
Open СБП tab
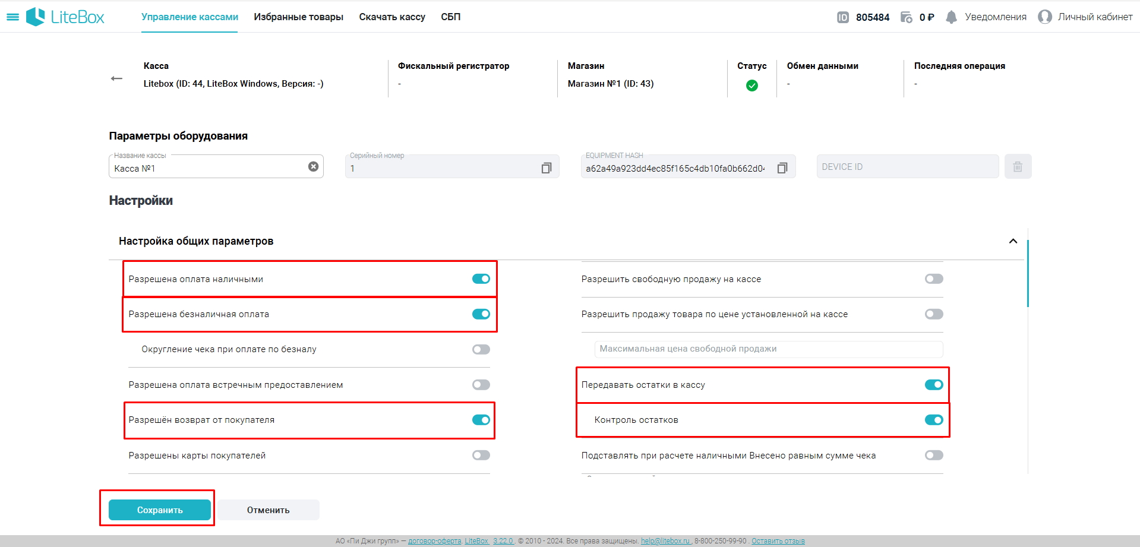(450, 17)
